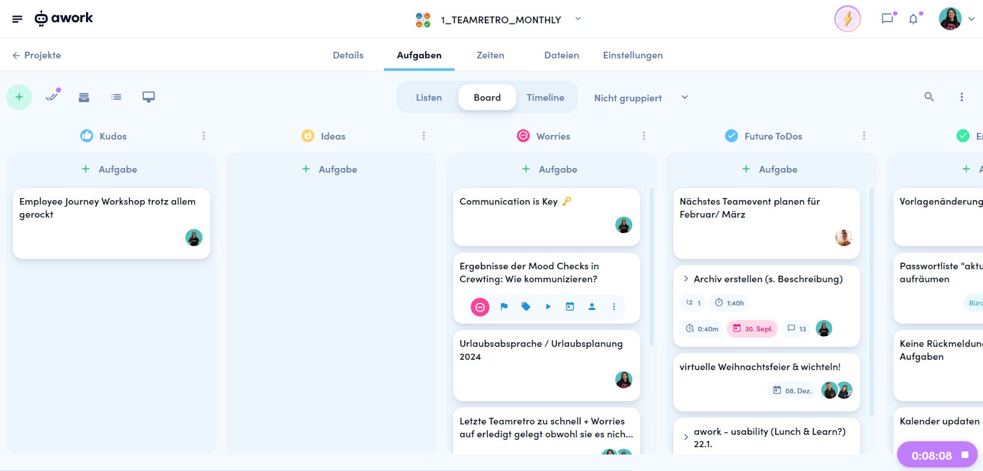The height and width of the screenshot is (471, 983).
Task: Expand the Archiv erstellen subtasks chevron
Action: [x=686, y=278]
